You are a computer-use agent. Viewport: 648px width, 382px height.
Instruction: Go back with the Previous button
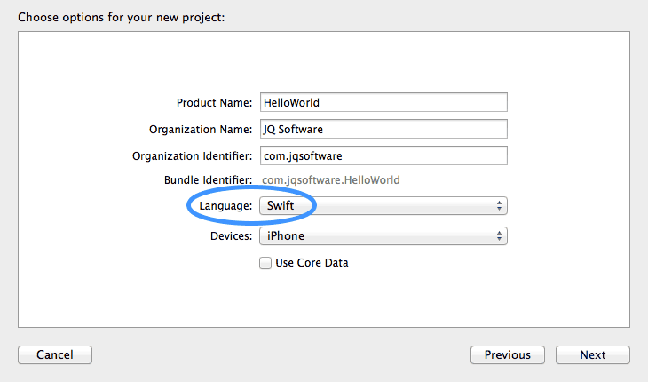(x=507, y=355)
